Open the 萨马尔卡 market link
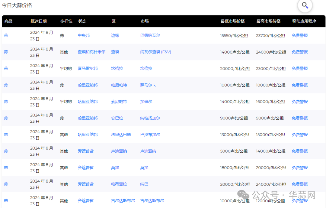The width and height of the screenshot is (326, 208). [x=148, y=85]
